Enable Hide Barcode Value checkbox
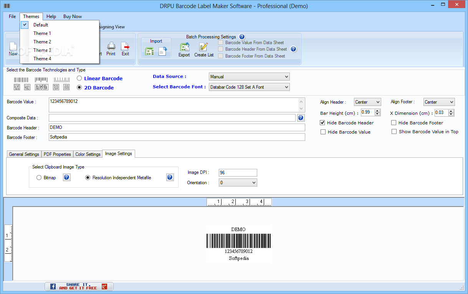This screenshot has height=294, width=468. point(323,132)
